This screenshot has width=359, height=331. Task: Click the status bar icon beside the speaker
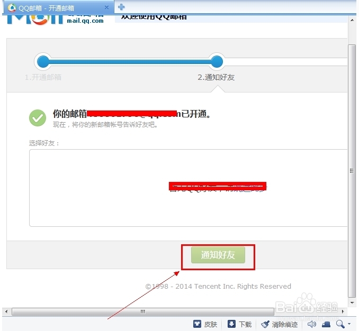tap(326, 324)
